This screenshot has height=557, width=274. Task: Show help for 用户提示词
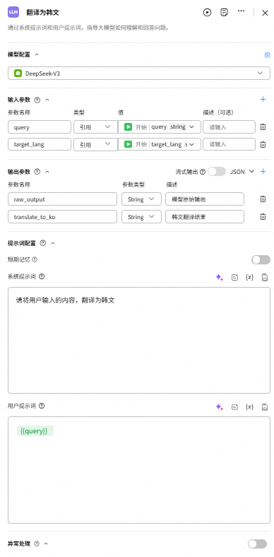[42, 406]
